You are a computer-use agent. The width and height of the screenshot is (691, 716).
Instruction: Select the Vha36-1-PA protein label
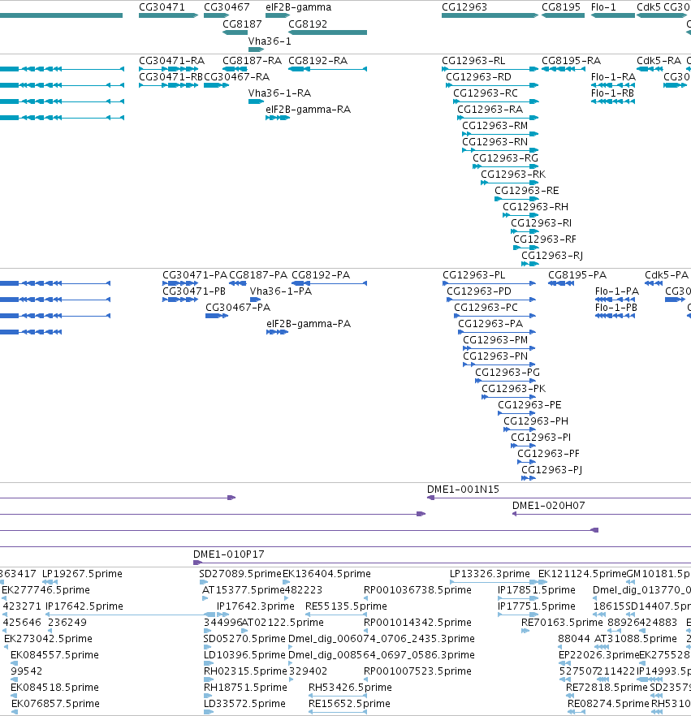click(281, 291)
